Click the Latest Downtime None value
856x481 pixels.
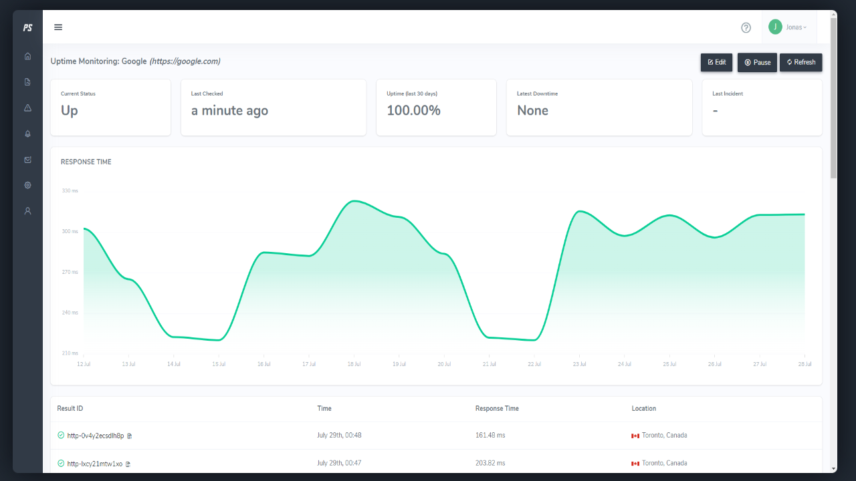click(532, 111)
